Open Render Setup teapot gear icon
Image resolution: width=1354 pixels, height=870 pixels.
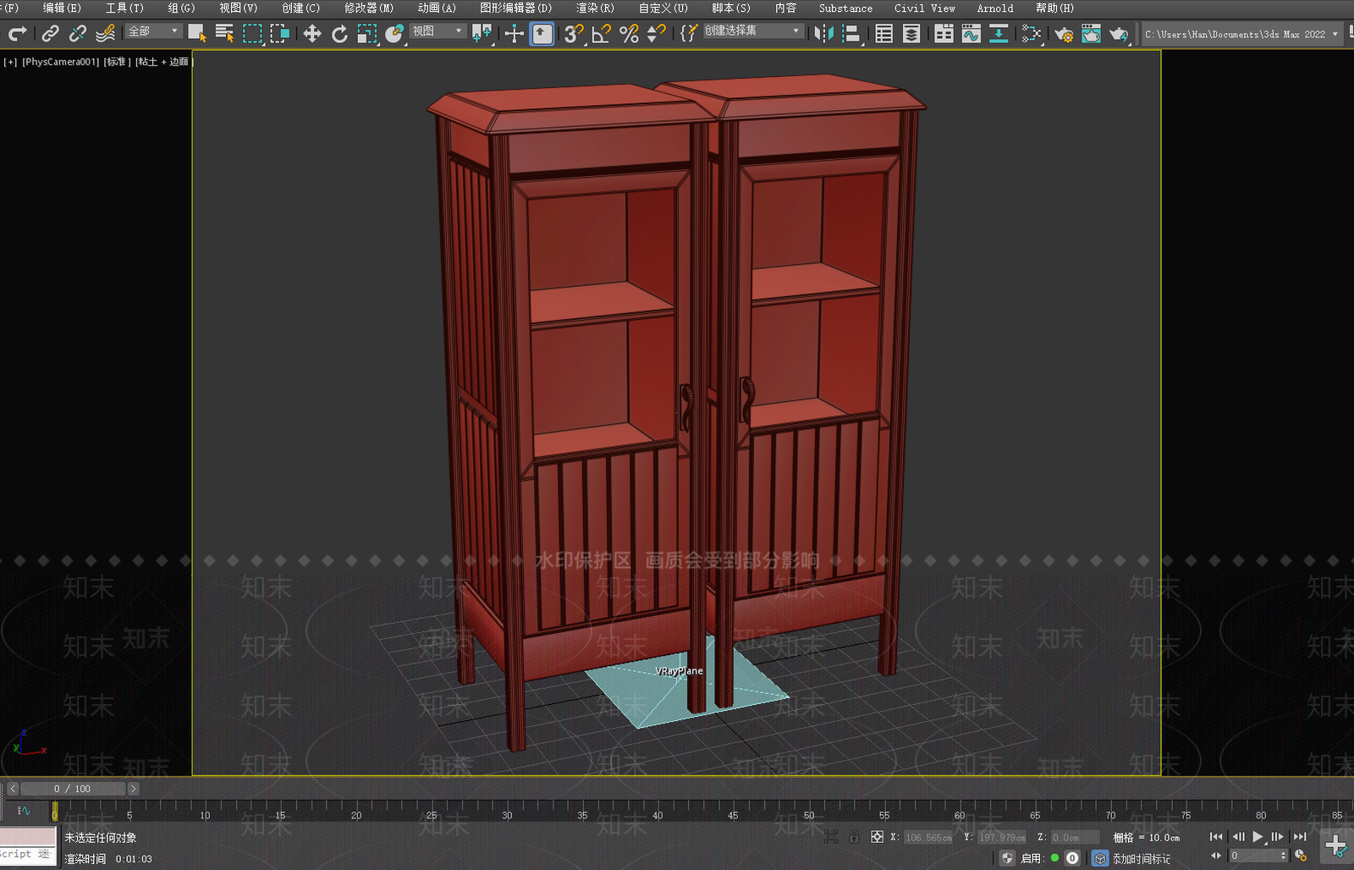tap(1064, 34)
